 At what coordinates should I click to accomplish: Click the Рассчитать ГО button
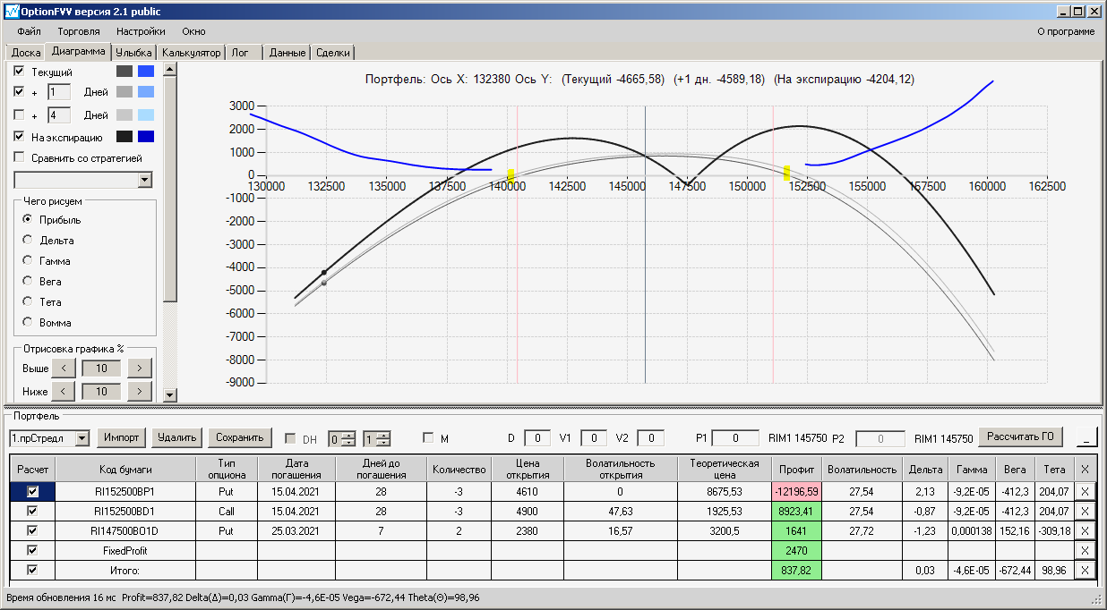point(1020,437)
